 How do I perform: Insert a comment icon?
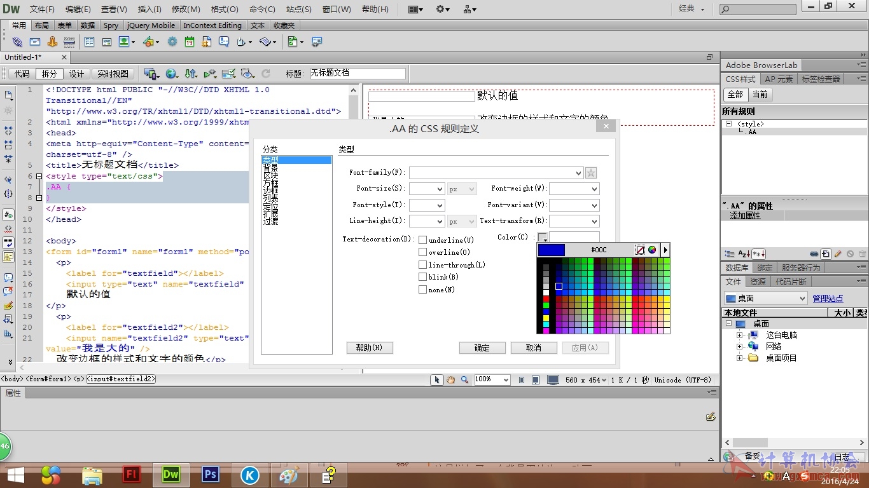point(224,41)
